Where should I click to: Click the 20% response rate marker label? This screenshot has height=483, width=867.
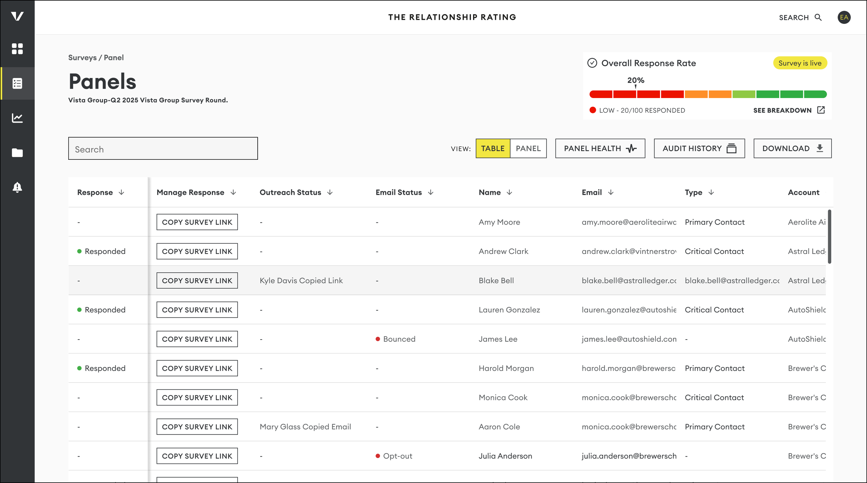click(636, 80)
